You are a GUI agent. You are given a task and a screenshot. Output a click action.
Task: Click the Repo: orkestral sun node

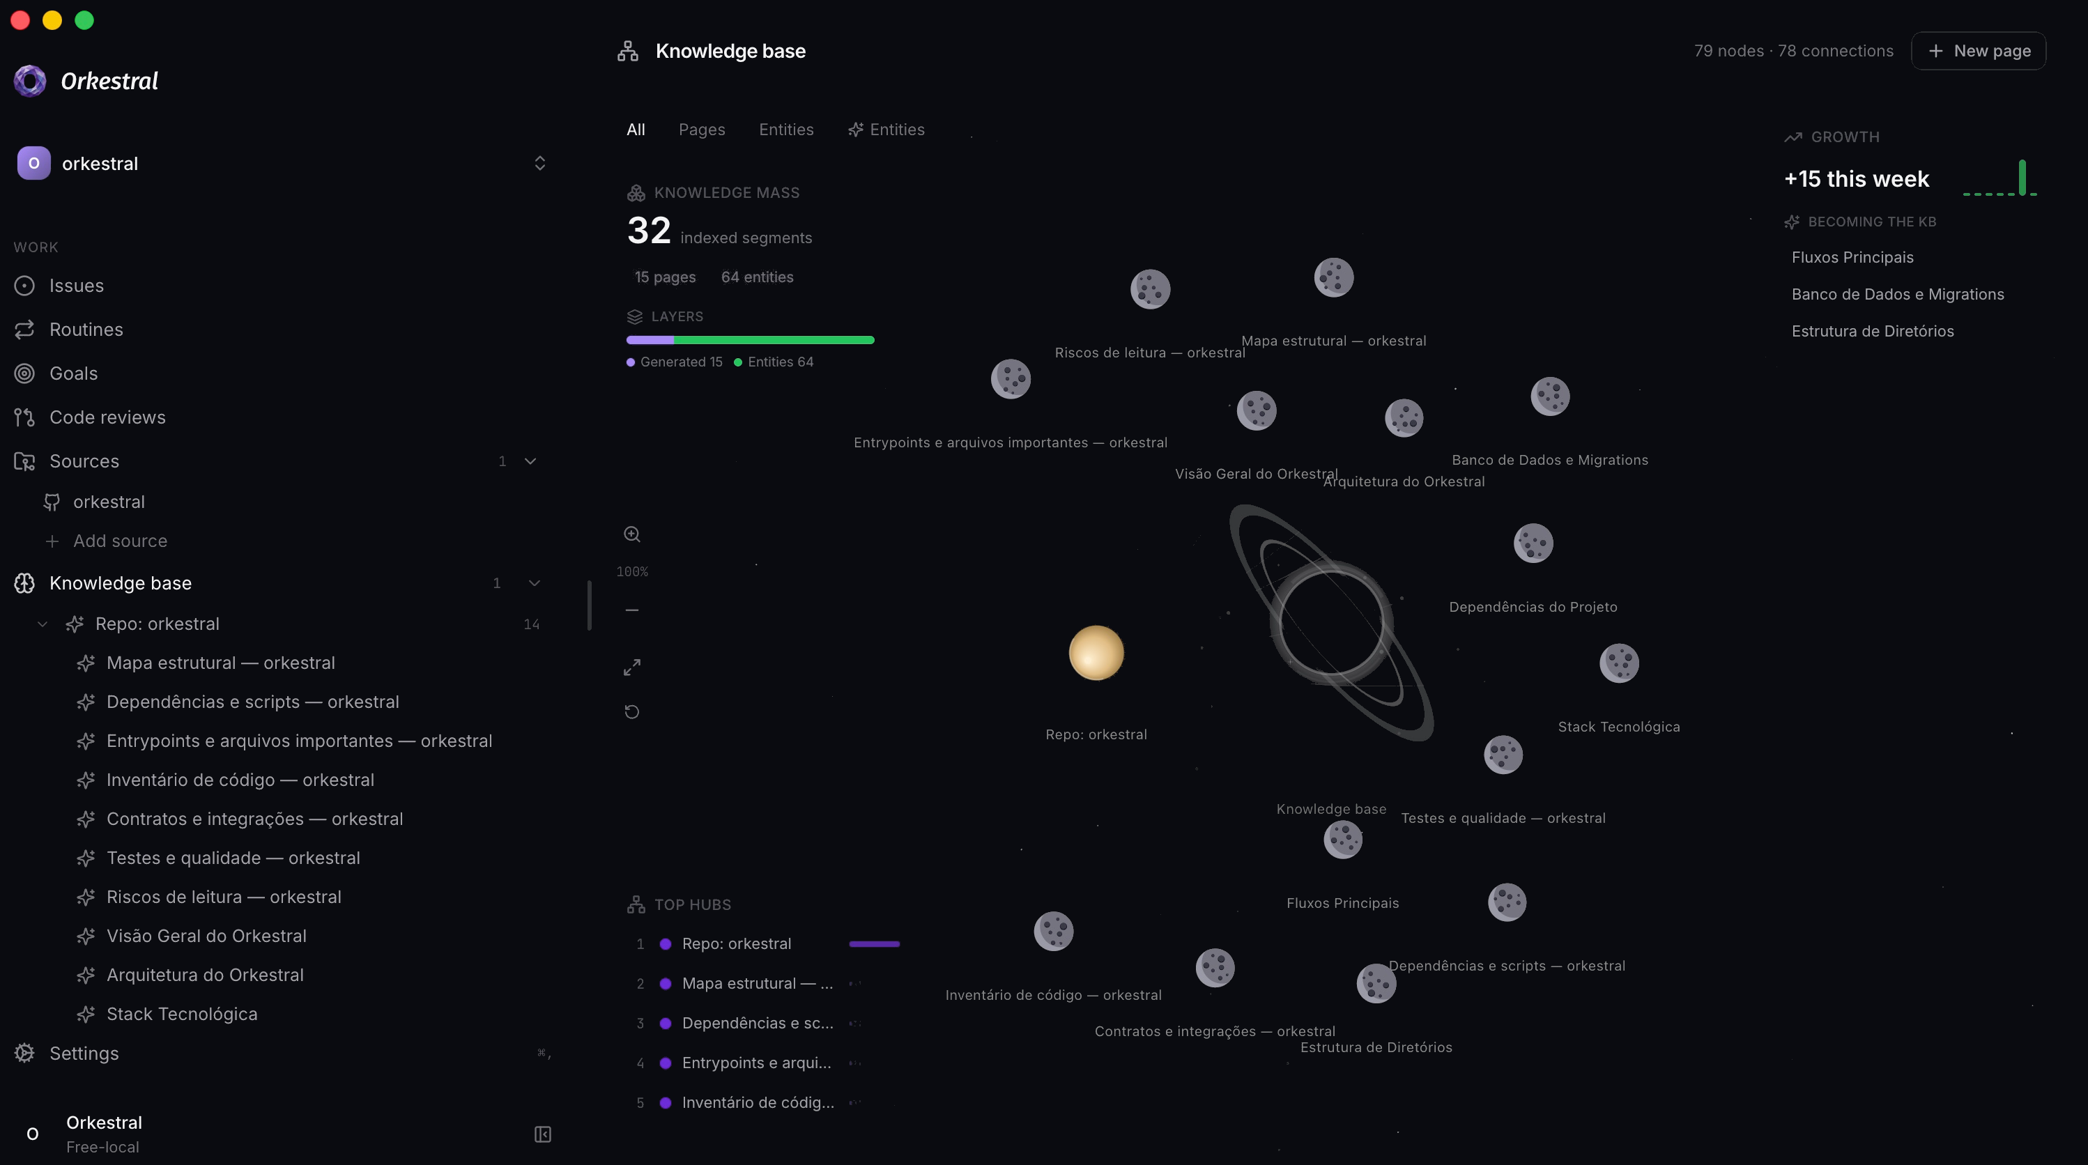click(1096, 652)
